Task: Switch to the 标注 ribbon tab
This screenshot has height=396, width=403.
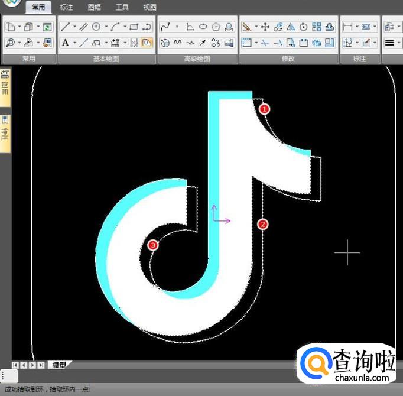Action: (x=66, y=8)
